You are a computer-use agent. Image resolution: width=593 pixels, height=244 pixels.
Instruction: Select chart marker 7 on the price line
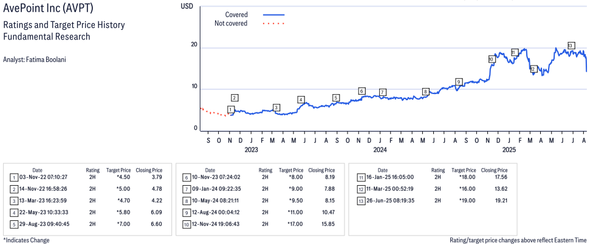click(383, 92)
